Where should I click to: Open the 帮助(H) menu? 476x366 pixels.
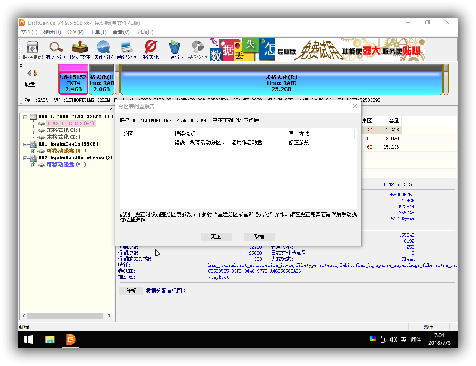[x=144, y=32]
